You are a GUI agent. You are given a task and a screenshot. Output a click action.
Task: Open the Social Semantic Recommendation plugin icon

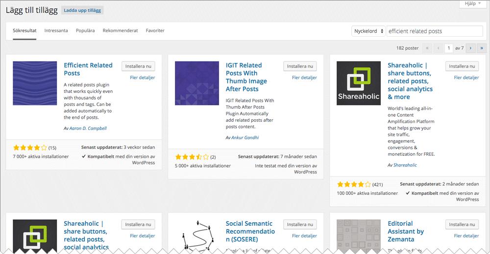[x=197, y=235]
